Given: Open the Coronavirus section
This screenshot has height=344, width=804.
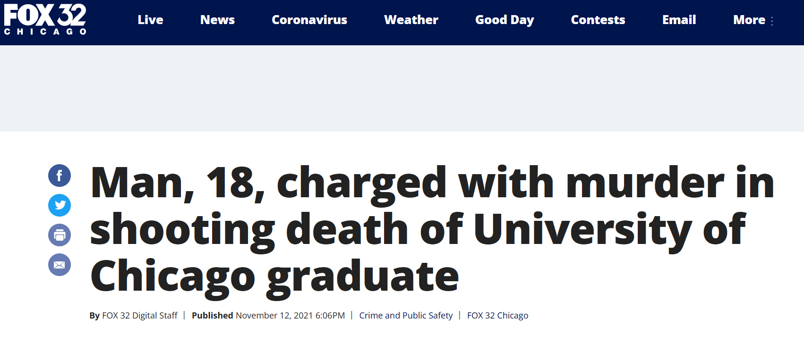Looking at the screenshot, I should point(309,20).
